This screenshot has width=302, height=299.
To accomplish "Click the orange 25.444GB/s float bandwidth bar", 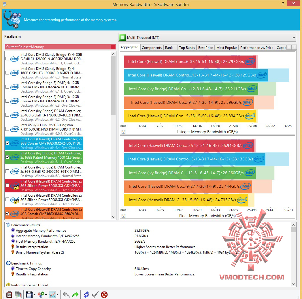I will tap(188, 186).
